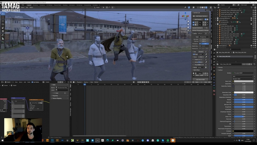The height and width of the screenshot is (145, 257).
Task: Activate the Transform tool
Action: tap(3, 31)
